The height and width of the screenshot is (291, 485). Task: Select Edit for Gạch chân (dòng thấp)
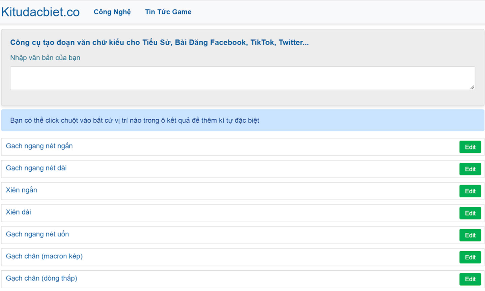click(x=470, y=279)
